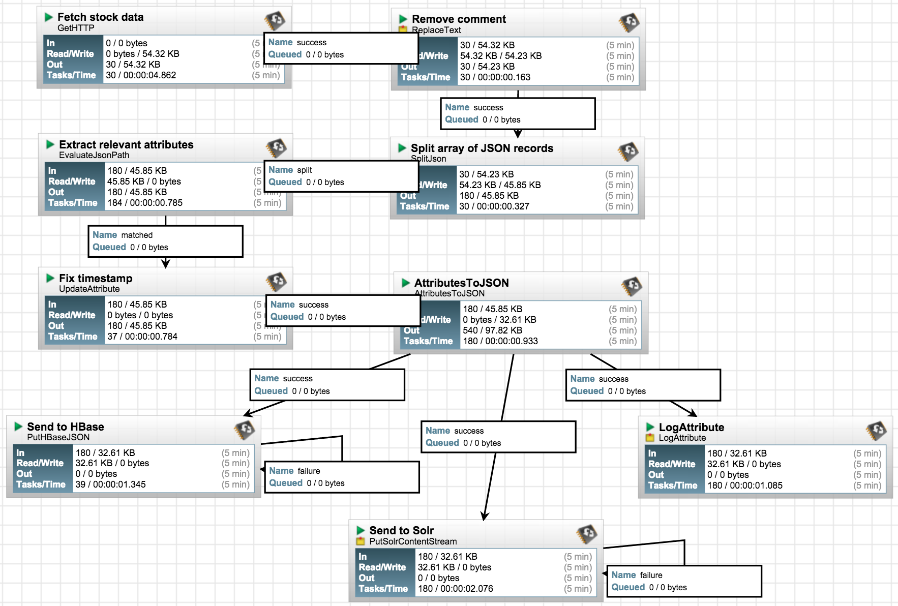
Task: Select the Send to HBase processor title
Action: coord(66,427)
